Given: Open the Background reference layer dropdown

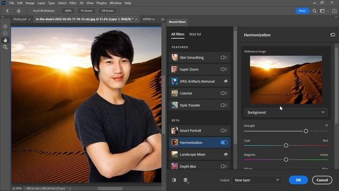Looking at the screenshot, I should (286, 112).
